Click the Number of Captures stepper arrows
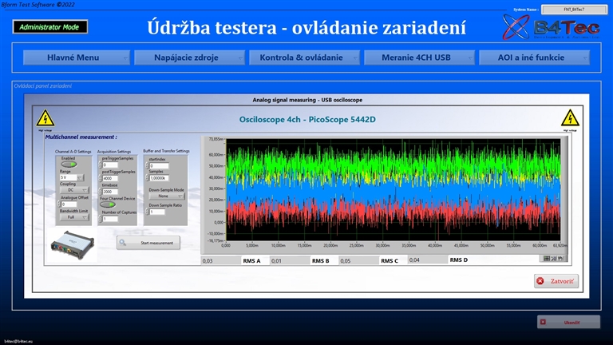 [x=100, y=219]
